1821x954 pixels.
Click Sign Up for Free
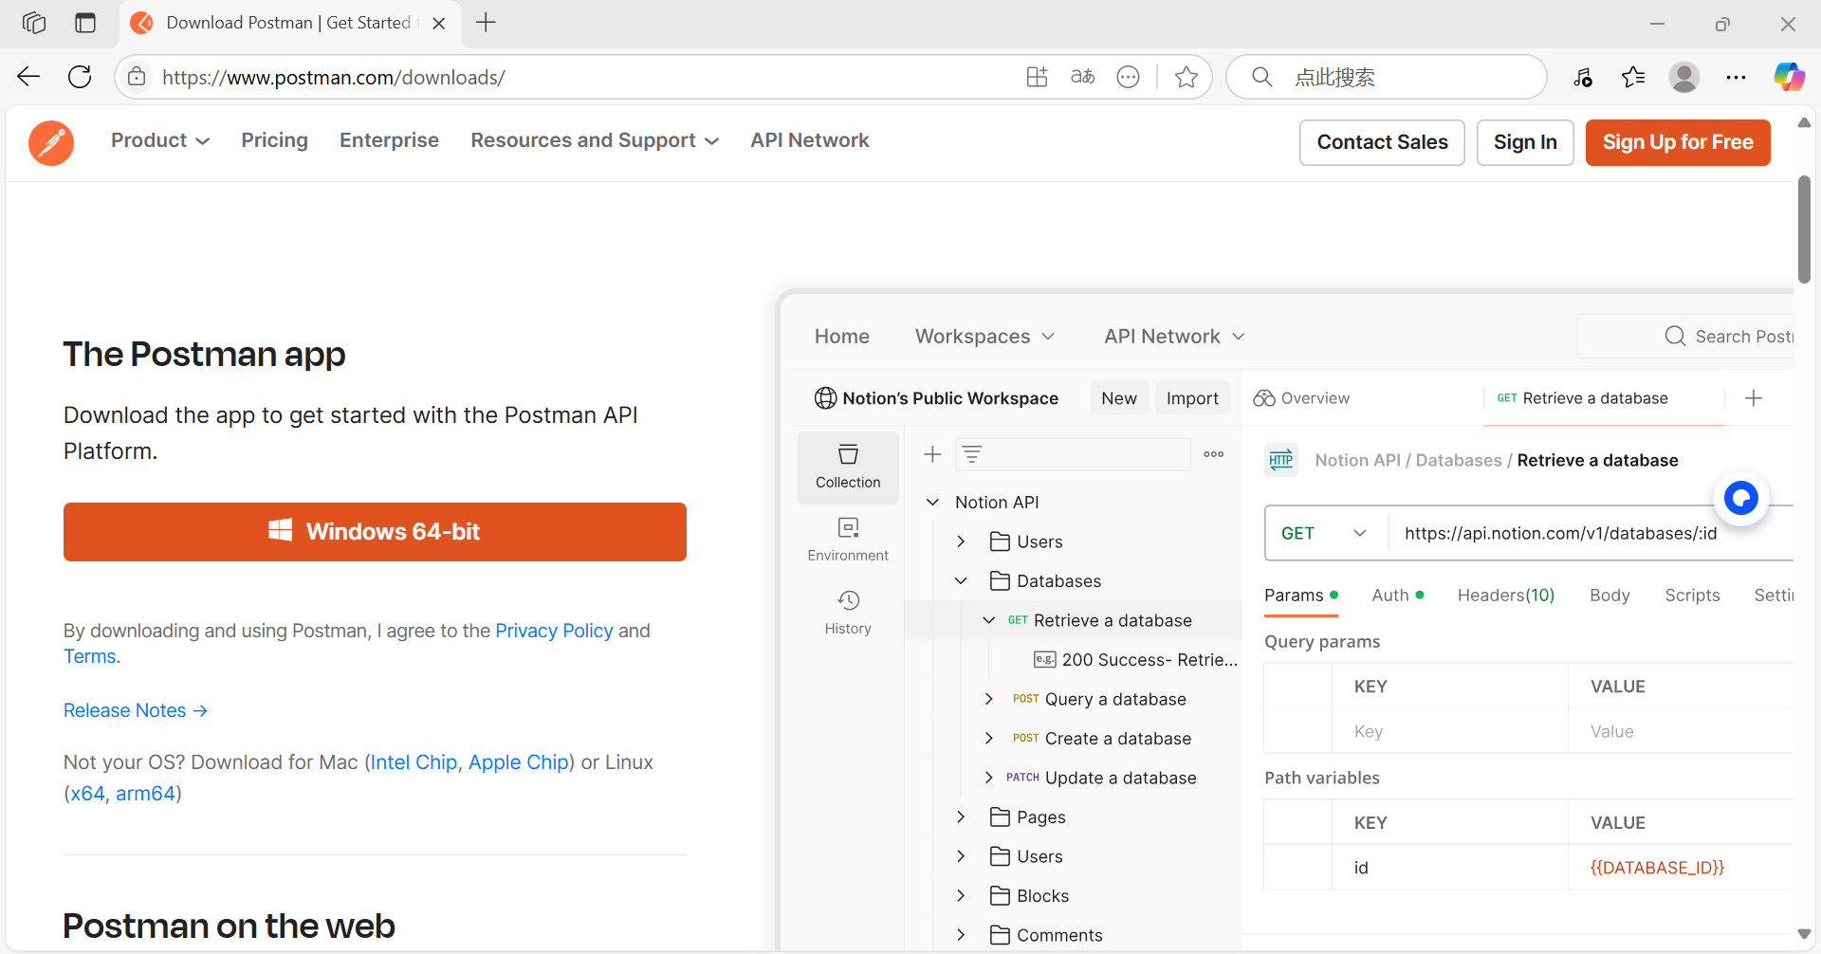click(1678, 142)
